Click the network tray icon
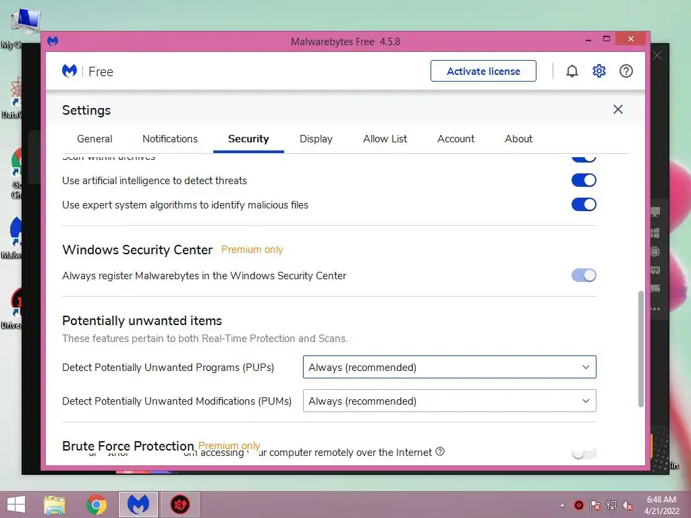Image resolution: width=691 pixels, height=518 pixels. 611,505
